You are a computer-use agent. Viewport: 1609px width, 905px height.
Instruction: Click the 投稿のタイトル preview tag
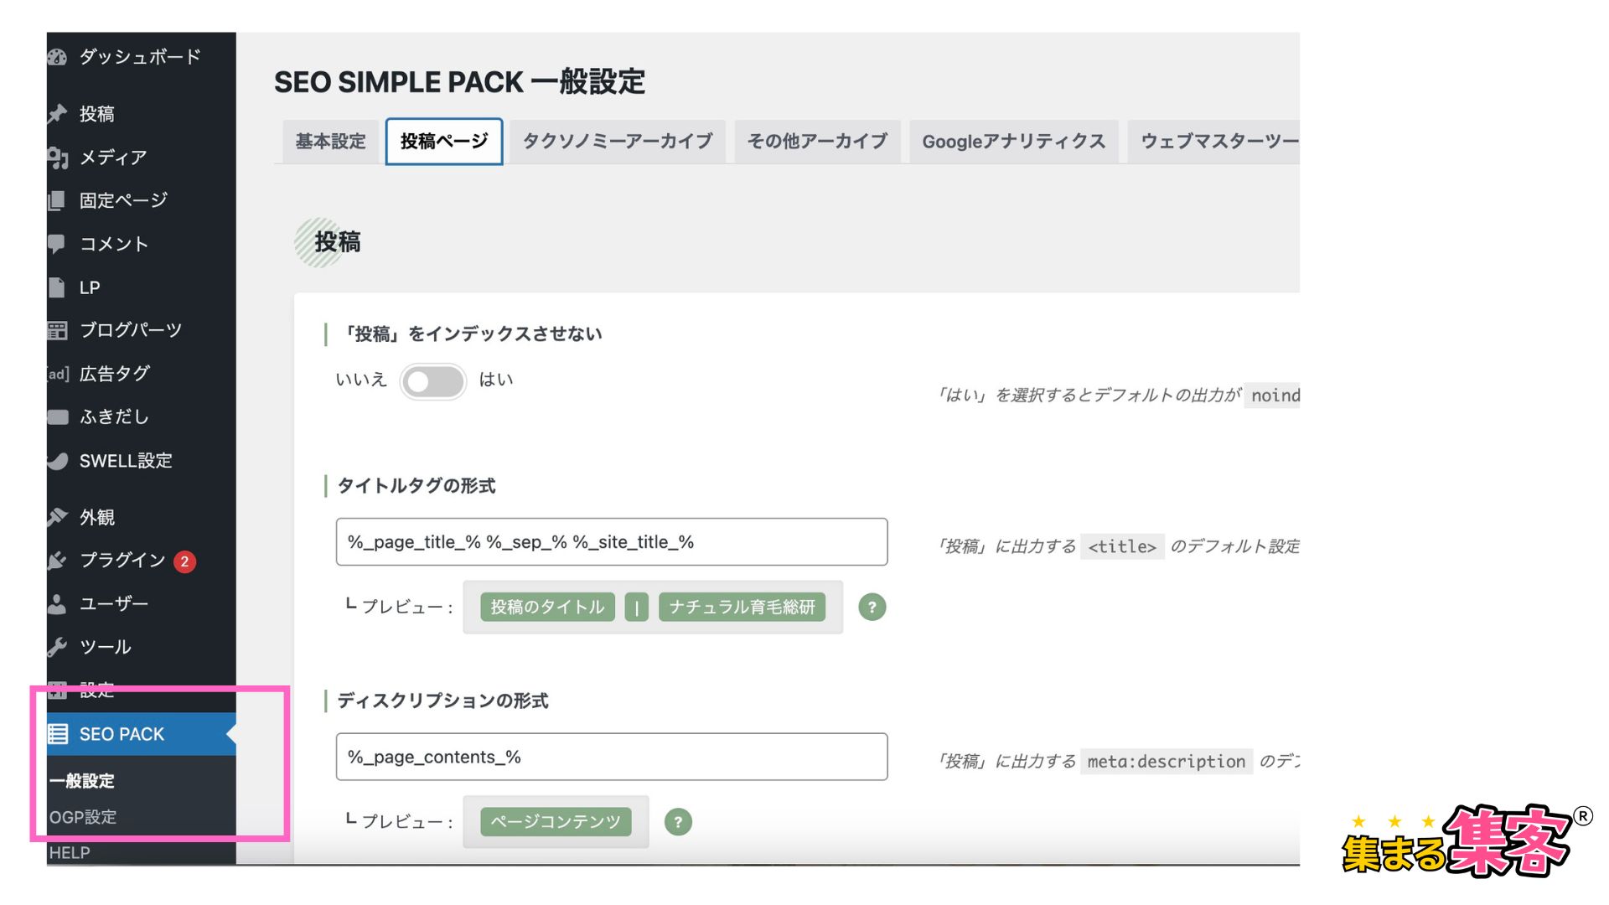[x=547, y=607]
